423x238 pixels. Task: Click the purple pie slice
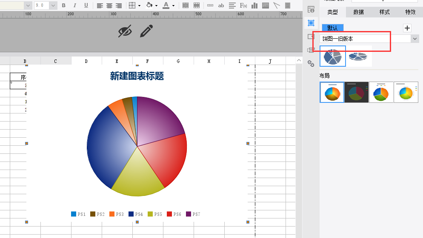tap(159, 121)
